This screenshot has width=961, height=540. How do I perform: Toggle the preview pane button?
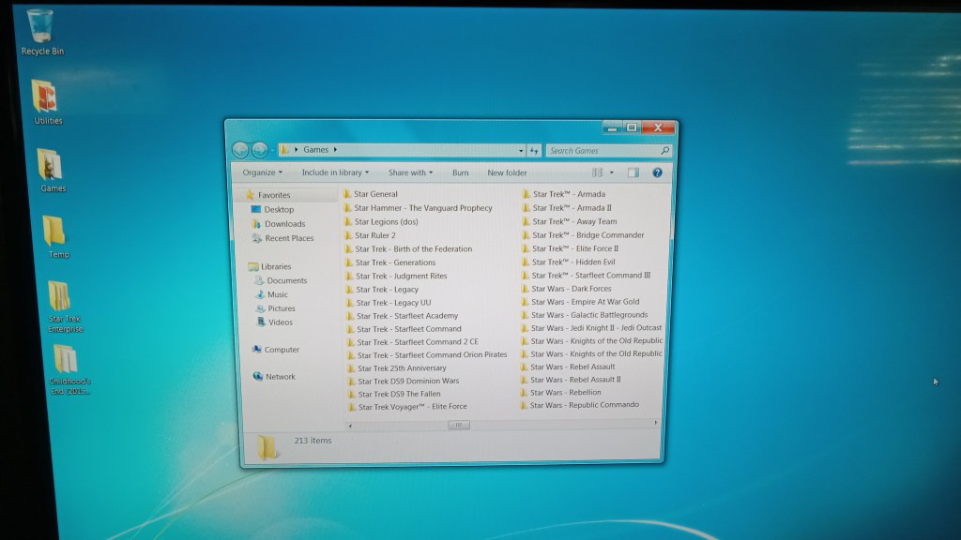click(633, 172)
